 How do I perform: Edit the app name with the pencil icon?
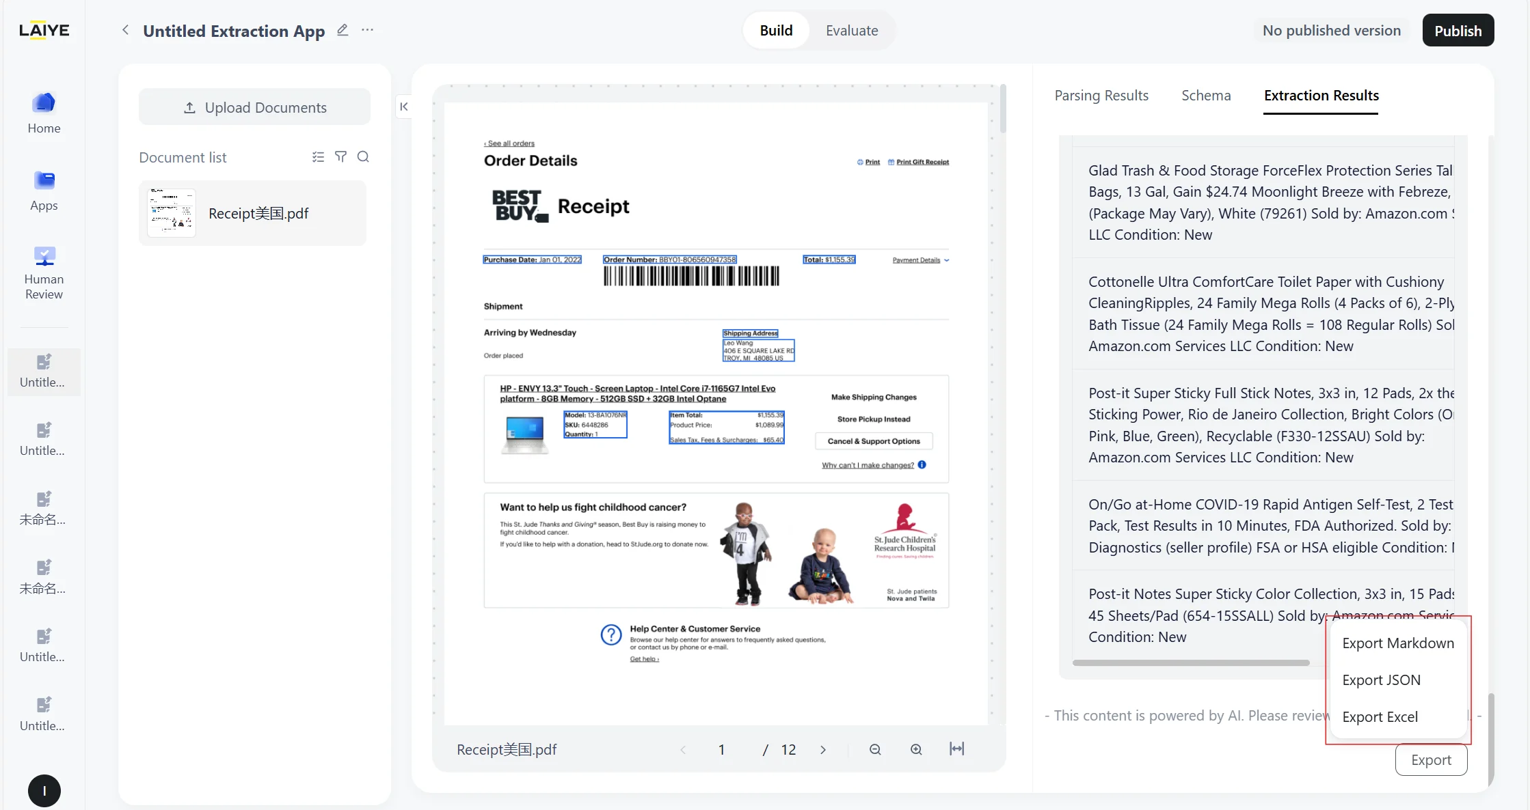[x=343, y=30]
